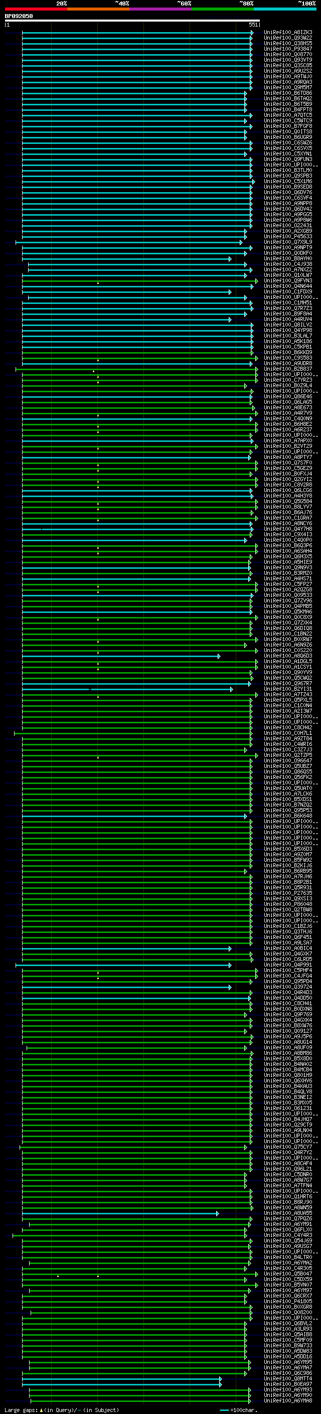Viewport: 321px width, 1414px height.
Task: Click the =100char. scale legend
Action: tap(239, 1409)
